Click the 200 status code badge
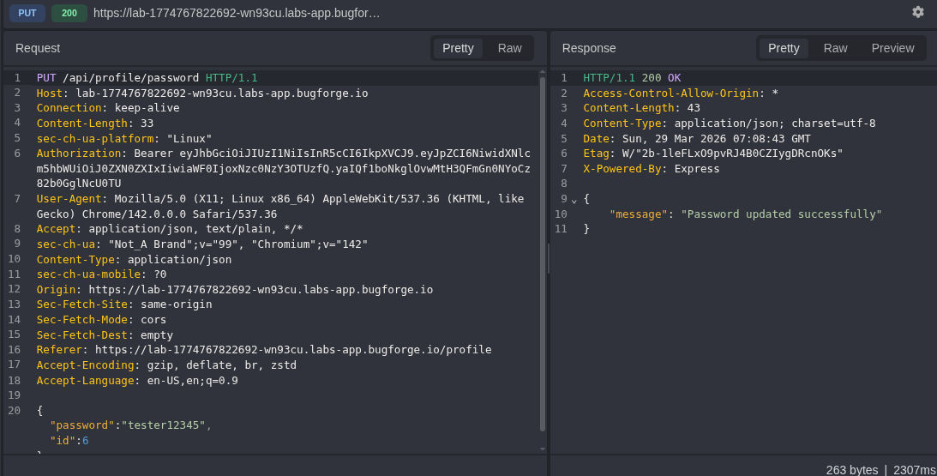This screenshot has width=937, height=476. [x=69, y=13]
